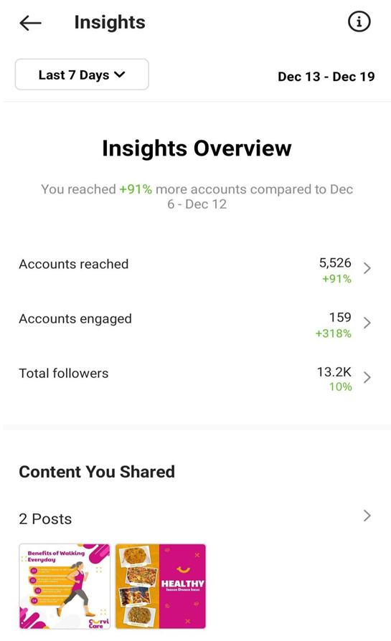Screen dimensions: 391x641
Task: Click the 13.2K followers value
Action: (334, 372)
